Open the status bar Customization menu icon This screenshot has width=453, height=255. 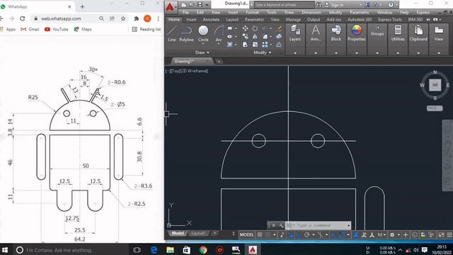(449, 234)
